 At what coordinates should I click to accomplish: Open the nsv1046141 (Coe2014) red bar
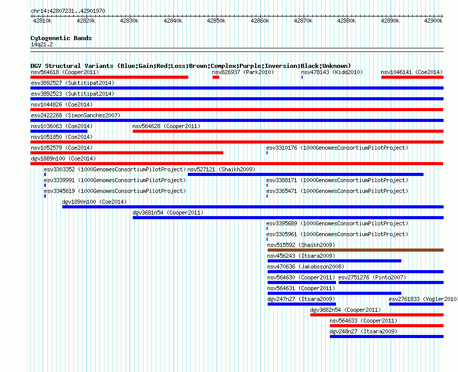click(412, 77)
